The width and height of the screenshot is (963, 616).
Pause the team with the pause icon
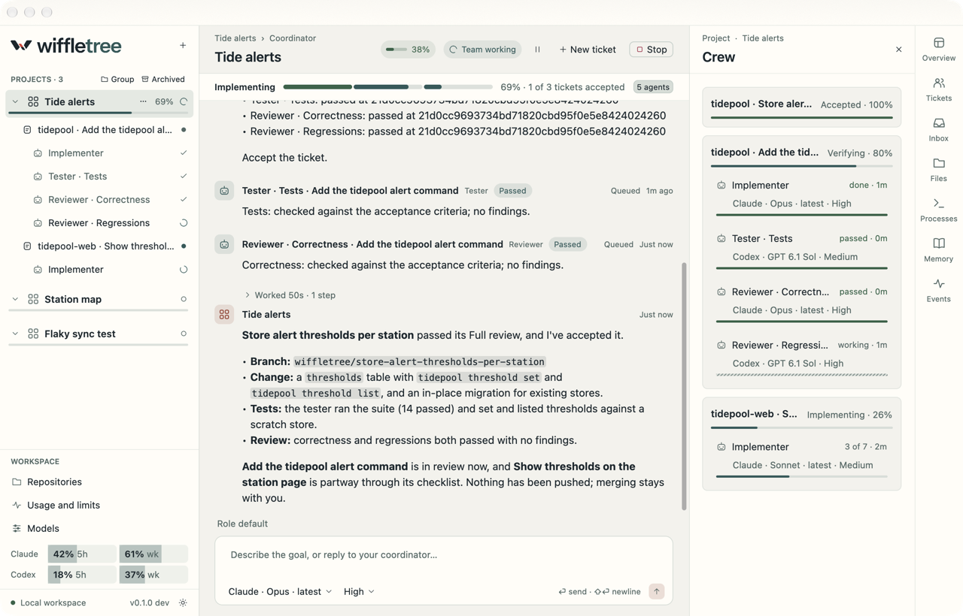click(x=537, y=50)
